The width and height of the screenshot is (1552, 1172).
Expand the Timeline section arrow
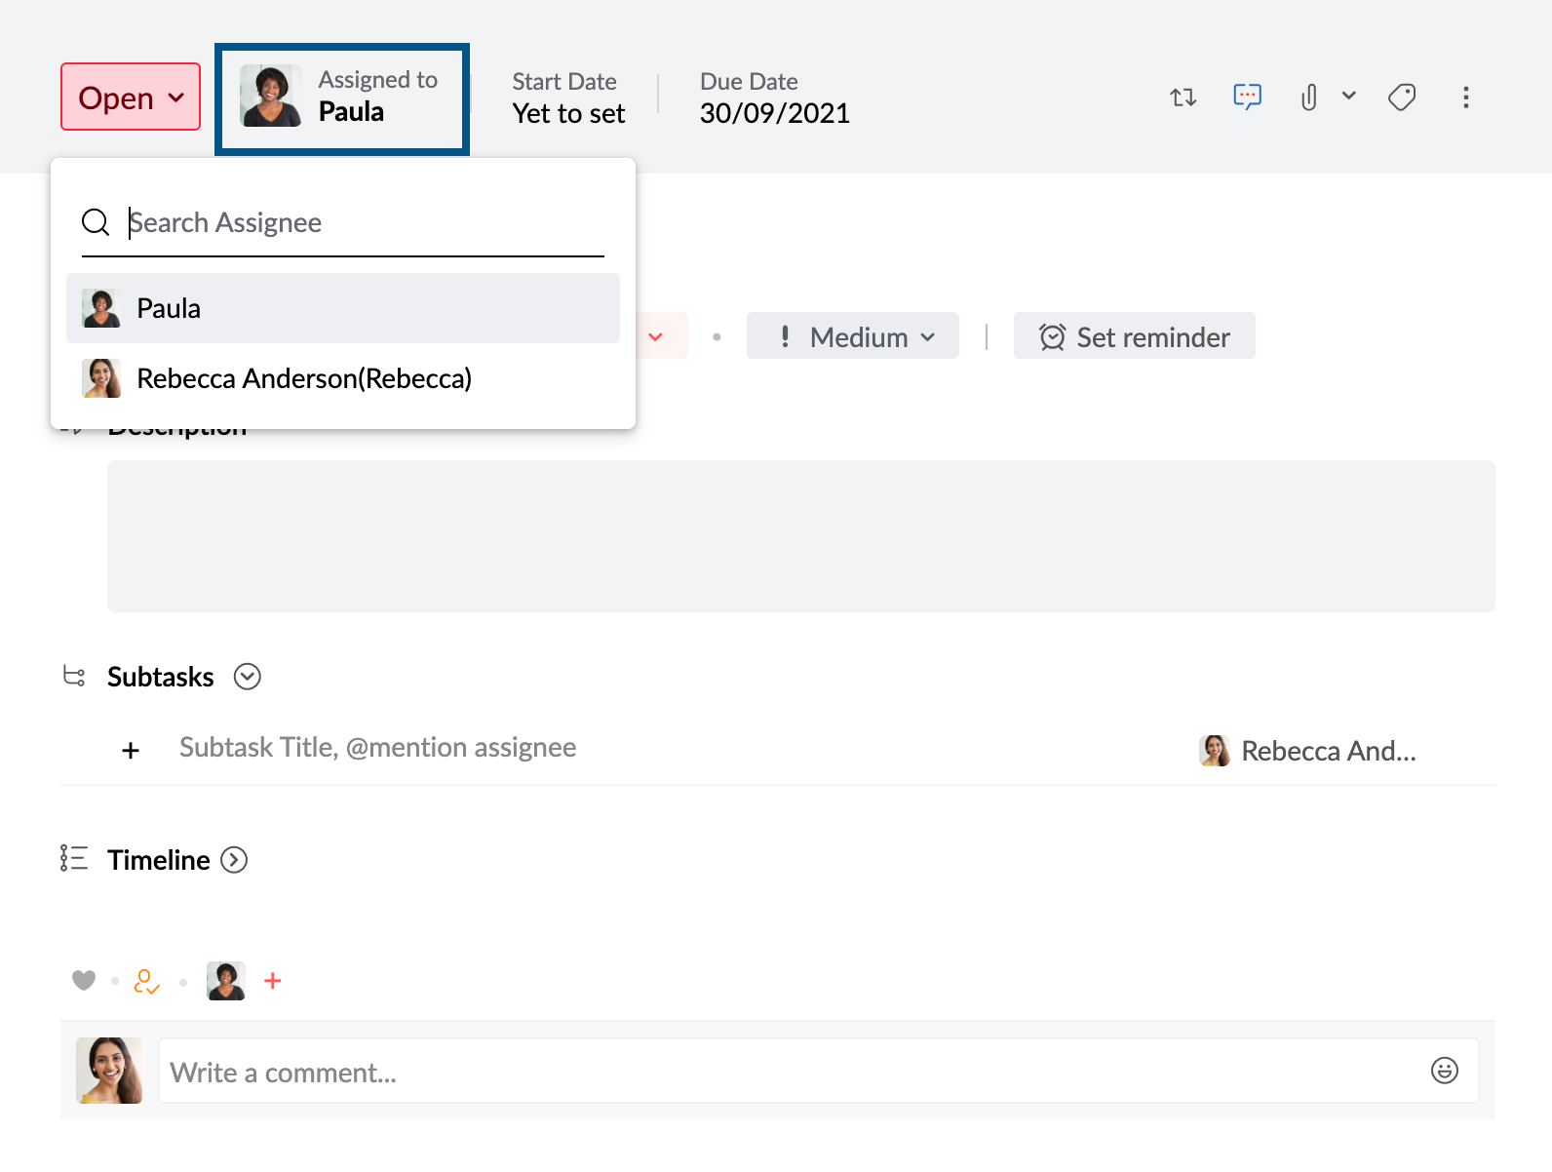(x=234, y=860)
